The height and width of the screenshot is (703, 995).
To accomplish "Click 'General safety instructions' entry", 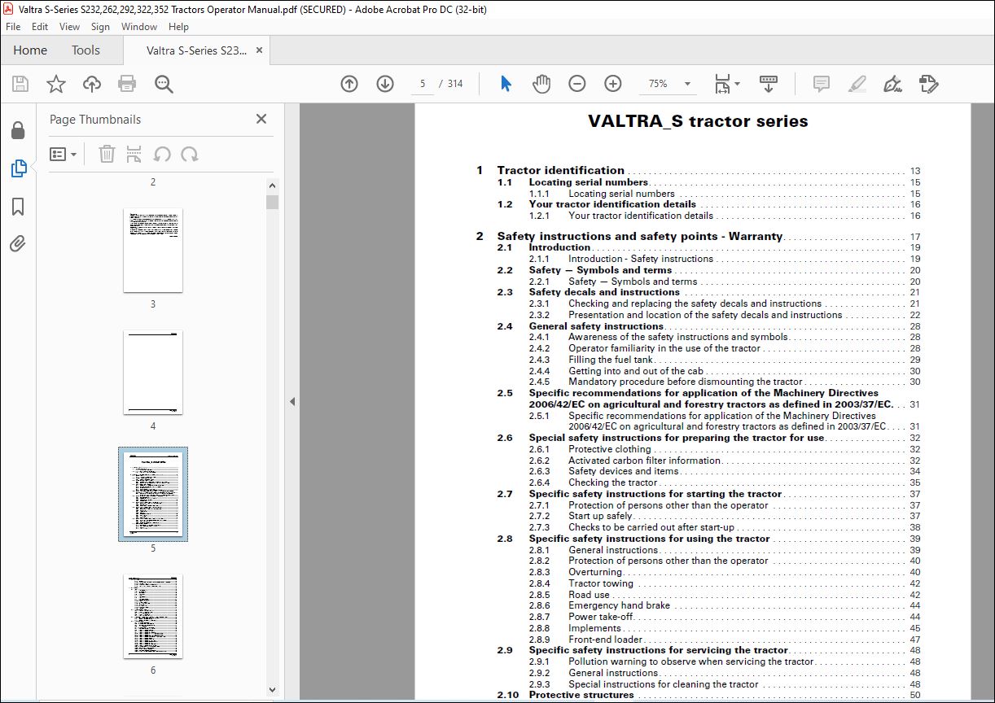I will tap(596, 326).
